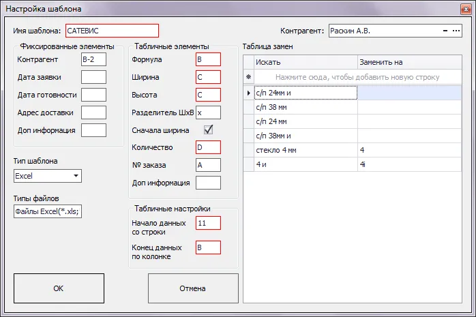Click the Имя шаблона field containing САТЕВИС
The width and height of the screenshot is (476, 317).
click(112, 31)
